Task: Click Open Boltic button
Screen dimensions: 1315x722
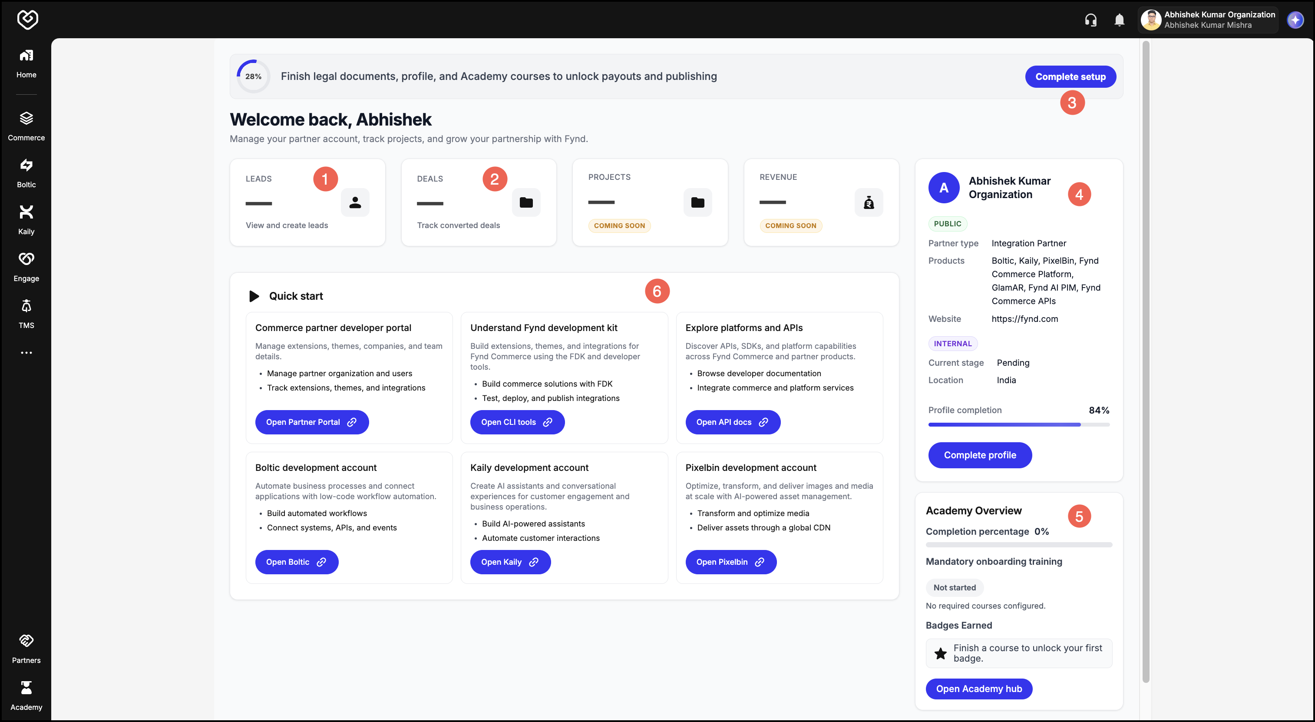Action: tap(297, 562)
